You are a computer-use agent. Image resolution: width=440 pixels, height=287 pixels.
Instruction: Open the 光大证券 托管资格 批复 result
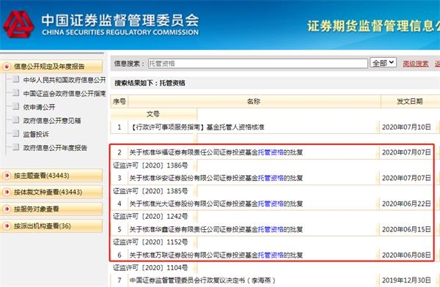[x=216, y=204]
